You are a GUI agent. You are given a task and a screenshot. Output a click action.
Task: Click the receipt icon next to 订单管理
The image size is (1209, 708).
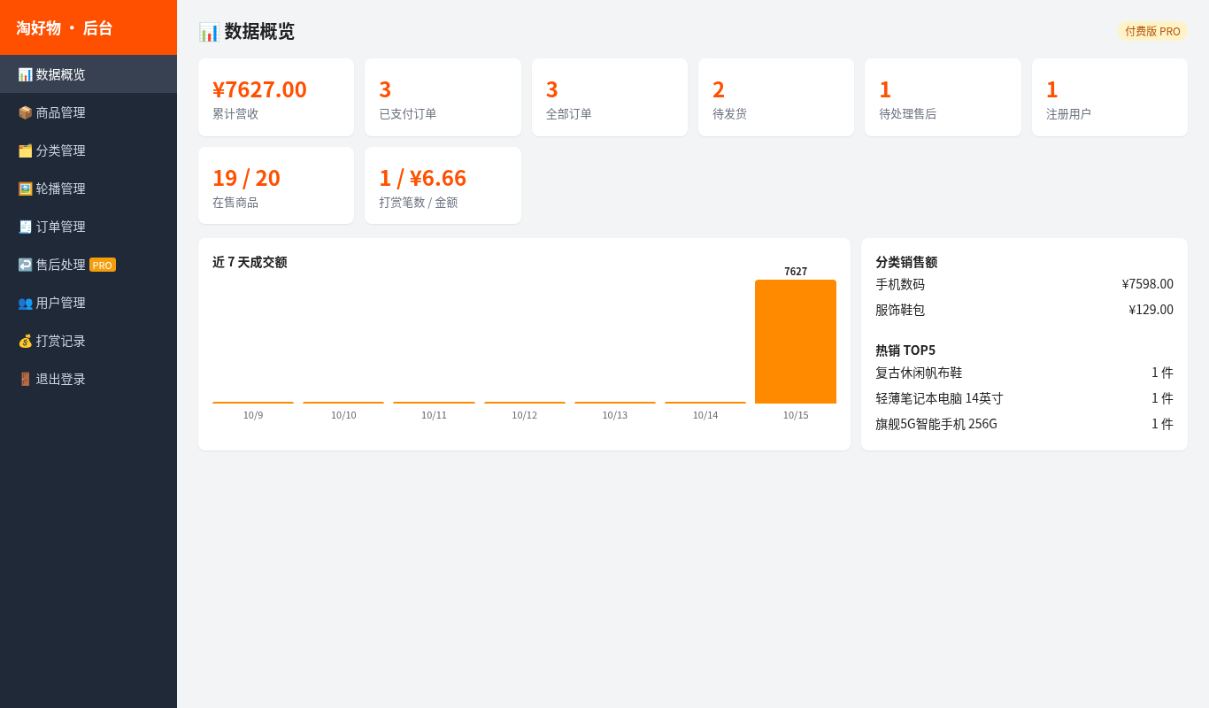pos(25,227)
